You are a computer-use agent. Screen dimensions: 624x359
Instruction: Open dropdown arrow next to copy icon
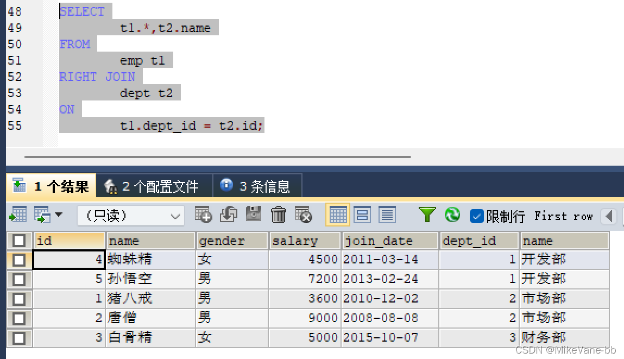point(59,215)
